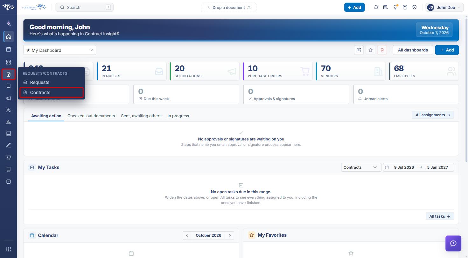Click the All dashboards button
The width and height of the screenshot is (468, 258).
(413, 50)
